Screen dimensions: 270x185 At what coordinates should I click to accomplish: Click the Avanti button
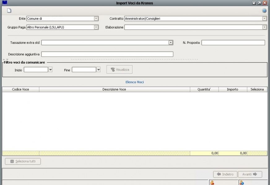click(x=250, y=174)
